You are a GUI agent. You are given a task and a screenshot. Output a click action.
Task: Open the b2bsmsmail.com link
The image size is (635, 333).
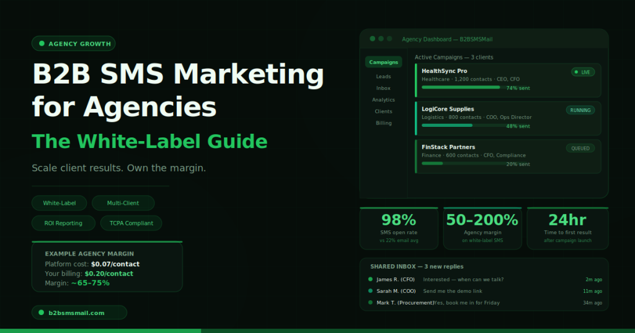pyautogui.click(x=79, y=313)
